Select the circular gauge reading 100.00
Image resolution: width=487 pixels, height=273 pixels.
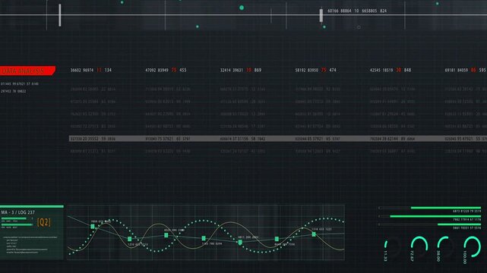pos(473,247)
